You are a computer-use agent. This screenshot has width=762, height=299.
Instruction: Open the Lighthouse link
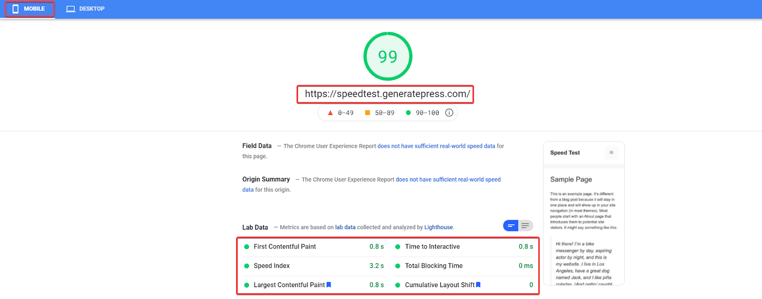pos(439,227)
